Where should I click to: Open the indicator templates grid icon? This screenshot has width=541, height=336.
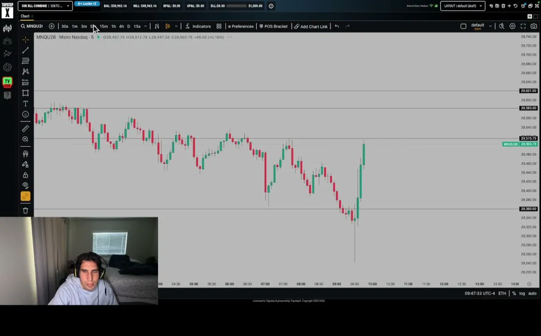click(219, 26)
